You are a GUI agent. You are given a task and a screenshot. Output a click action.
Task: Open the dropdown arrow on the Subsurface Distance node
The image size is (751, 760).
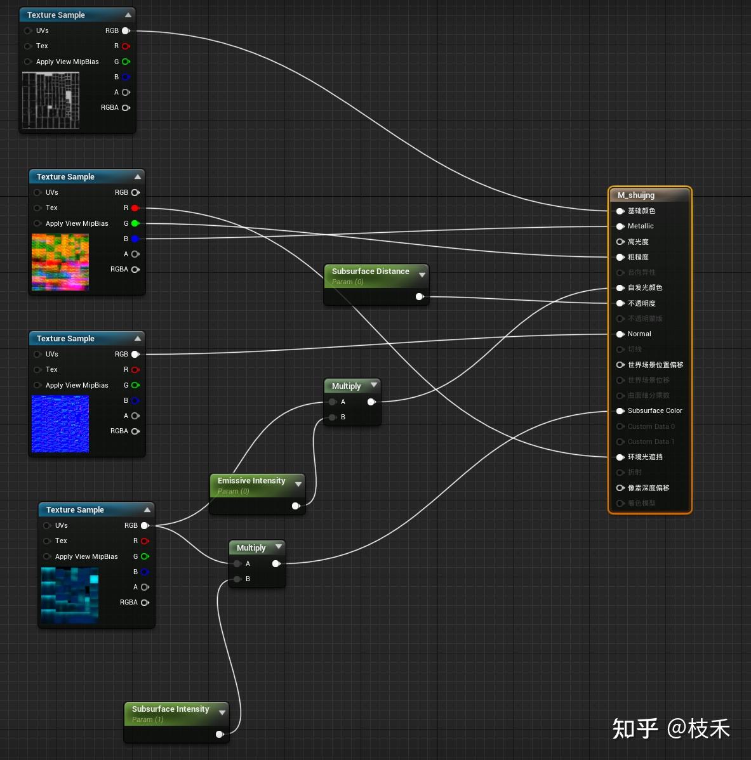pos(422,275)
